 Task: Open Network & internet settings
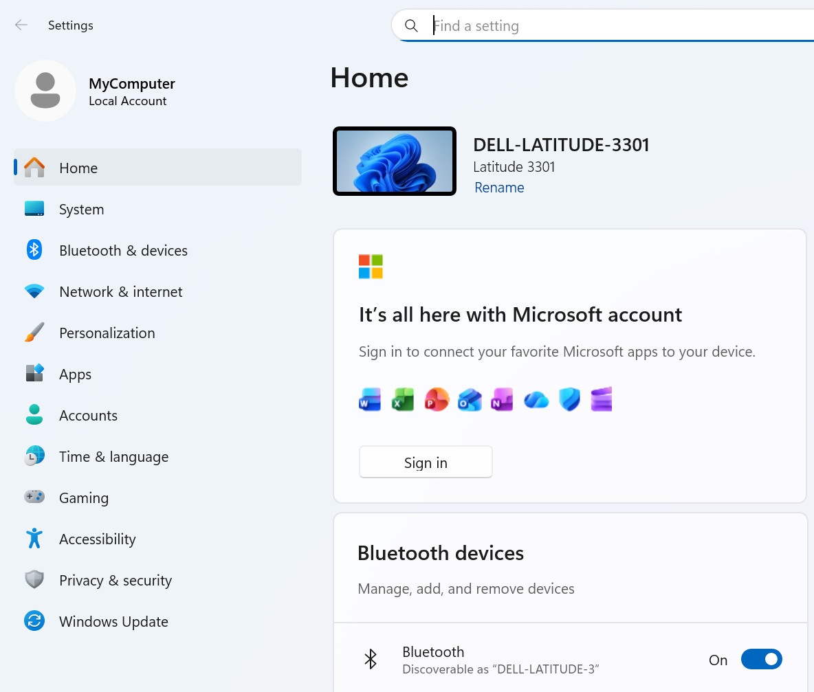tap(157, 291)
